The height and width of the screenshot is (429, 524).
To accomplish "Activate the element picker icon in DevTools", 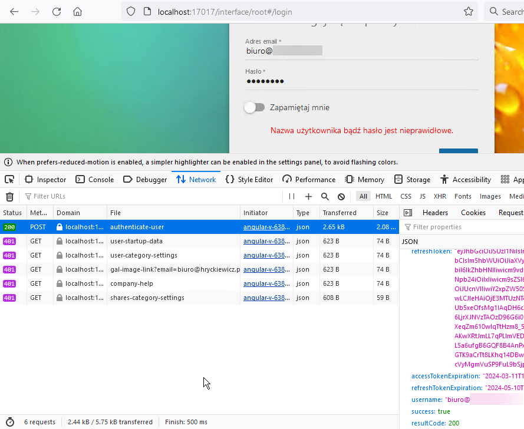I will (9, 180).
